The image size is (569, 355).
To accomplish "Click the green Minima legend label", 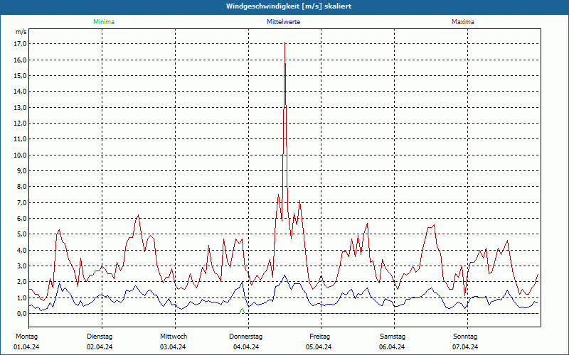I will coord(104,22).
